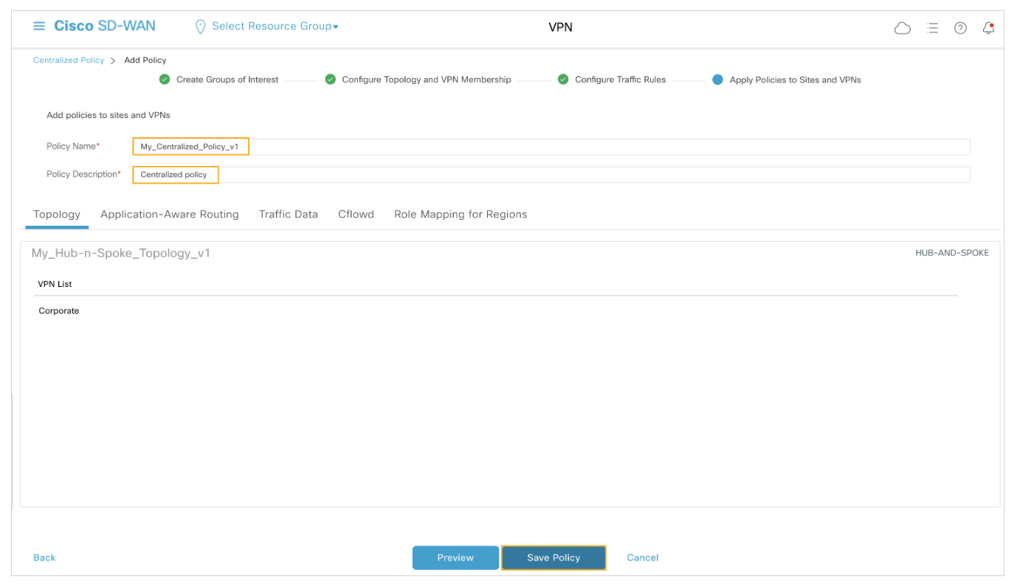Open the hamburger navigation menu
The image size is (1017, 585).
39,27
